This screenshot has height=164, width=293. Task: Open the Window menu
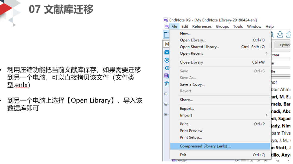point(254,26)
